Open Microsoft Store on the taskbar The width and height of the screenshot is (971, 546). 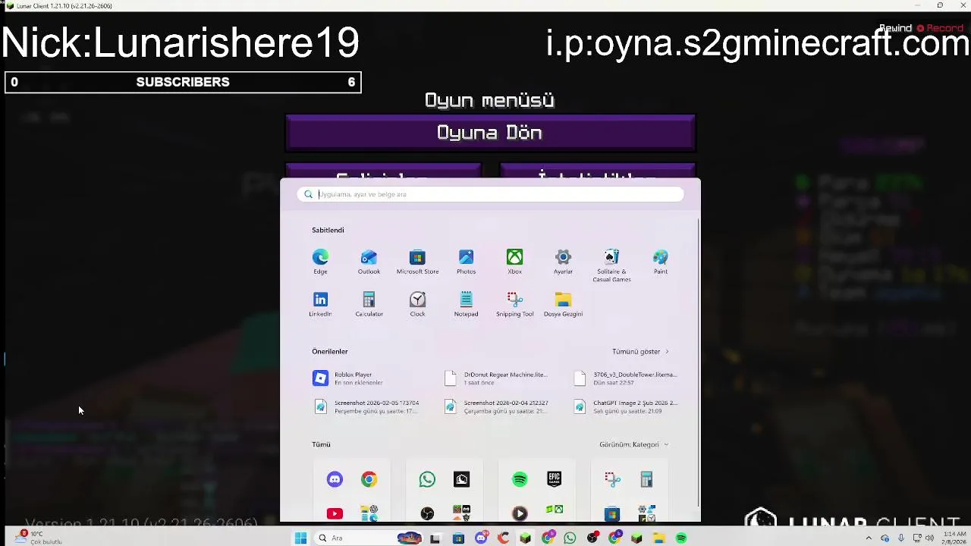coord(458,538)
